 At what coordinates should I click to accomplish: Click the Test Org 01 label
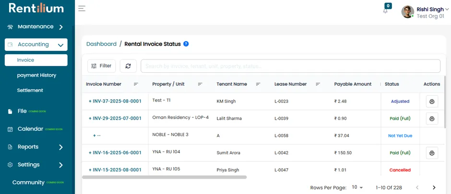tap(430, 16)
